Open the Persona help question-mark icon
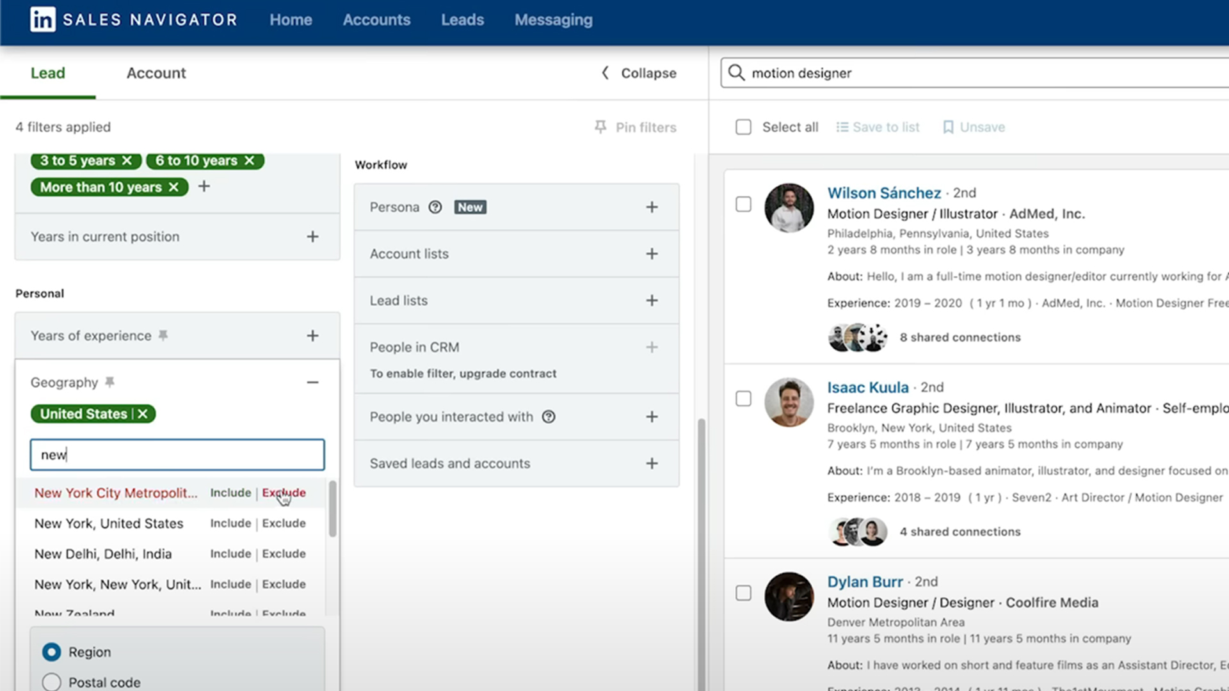1229x691 pixels. pos(435,207)
